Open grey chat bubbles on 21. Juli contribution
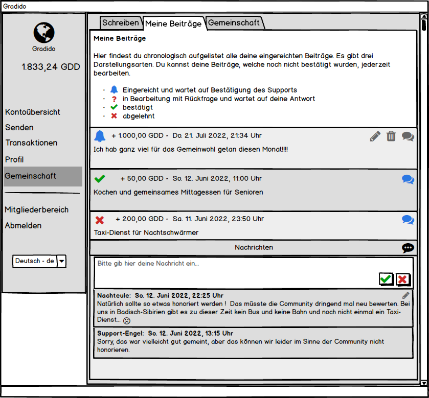429x398 pixels. coord(408,136)
